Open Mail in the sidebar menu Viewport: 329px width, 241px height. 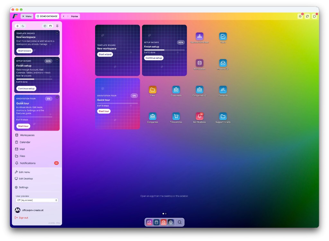(37, 149)
